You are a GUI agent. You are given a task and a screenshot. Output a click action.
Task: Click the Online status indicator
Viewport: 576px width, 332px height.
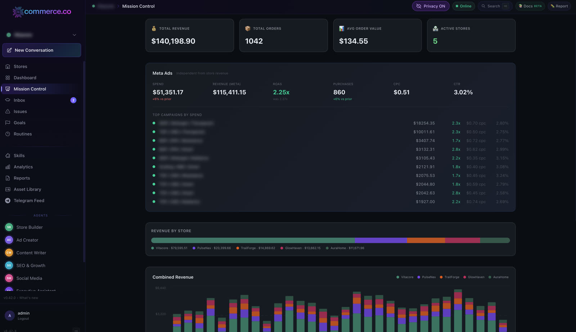(x=463, y=6)
